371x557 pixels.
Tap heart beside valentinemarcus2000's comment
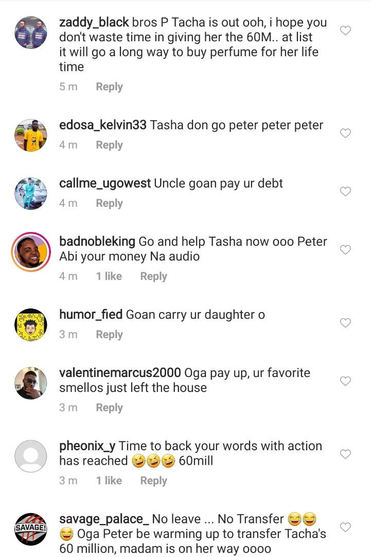346,381
